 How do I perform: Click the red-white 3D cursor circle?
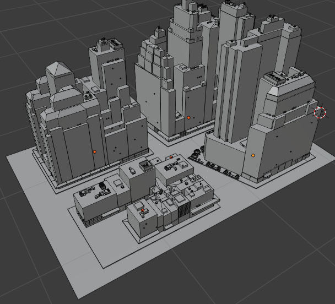pos(320,112)
